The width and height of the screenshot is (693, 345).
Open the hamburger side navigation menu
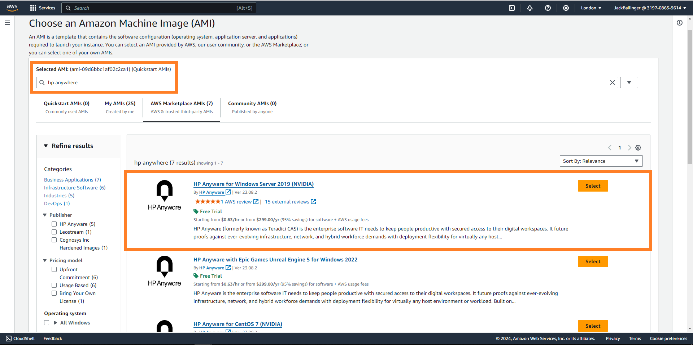(x=7, y=23)
